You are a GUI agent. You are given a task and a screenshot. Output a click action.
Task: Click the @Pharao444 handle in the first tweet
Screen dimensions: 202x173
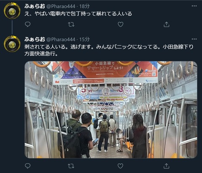tap(61, 6)
